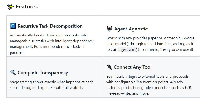Screen dimensions: 206x100
Task: Click the word OpenAI in provider list
Action: (155, 38)
